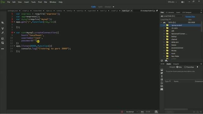Select the Colors asset category icon
This screenshot has width=203, height=114.
point(162,73)
